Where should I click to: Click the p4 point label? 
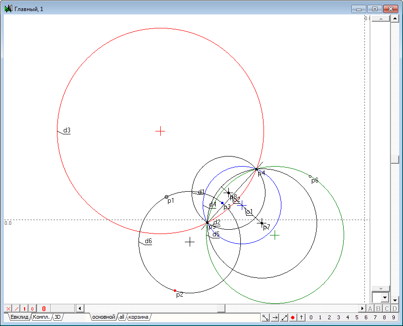pyautogui.click(x=262, y=173)
